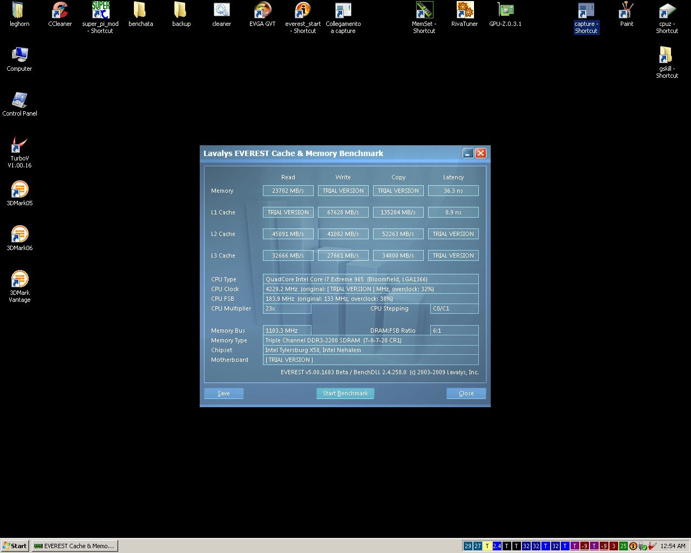
Task: Launch TurboV V1.00.16
Action: point(19,152)
